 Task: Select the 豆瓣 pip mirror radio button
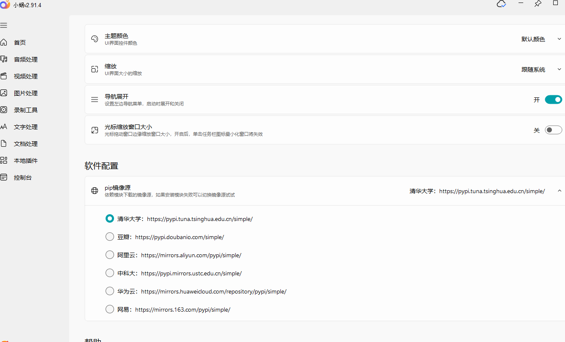click(110, 237)
